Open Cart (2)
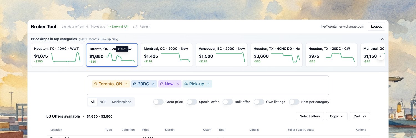The width and height of the screenshot is (416, 138). click(x=359, y=116)
